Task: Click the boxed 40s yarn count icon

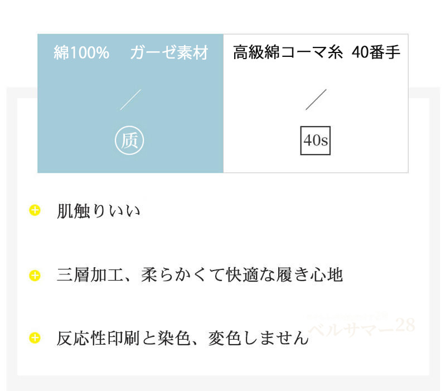Action: tap(316, 141)
